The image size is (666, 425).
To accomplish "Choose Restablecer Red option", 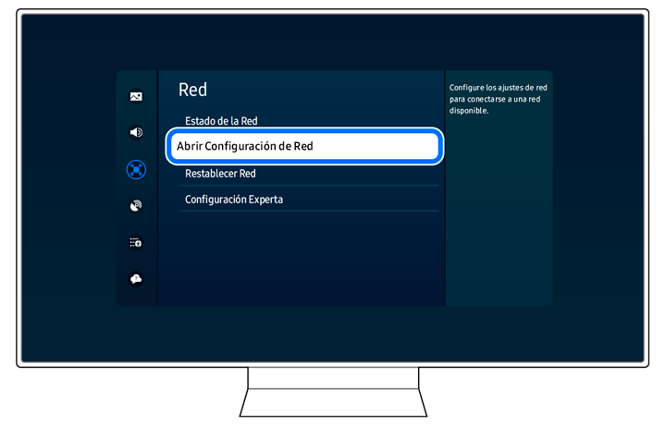I will pyautogui.click(x=309, y=174).
